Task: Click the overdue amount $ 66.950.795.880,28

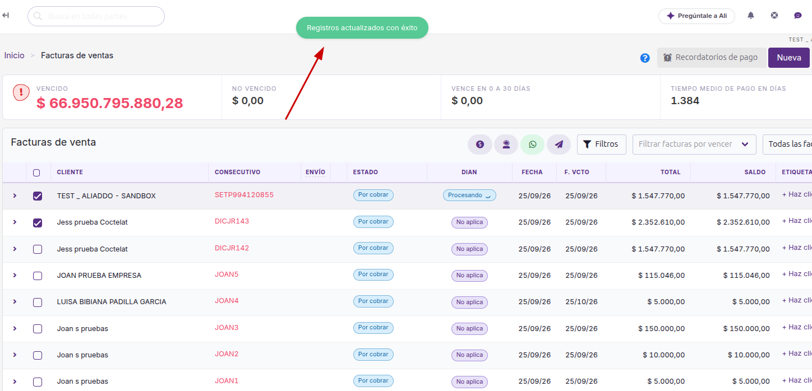Action: click(x=110, y=103)
